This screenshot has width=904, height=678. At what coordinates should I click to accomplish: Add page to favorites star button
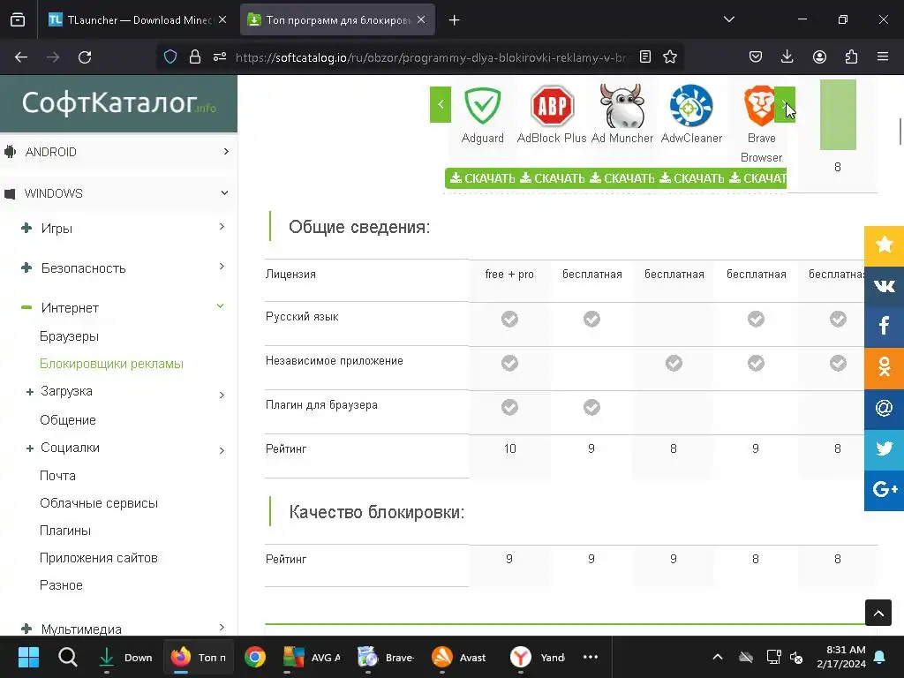click(884, 245)
